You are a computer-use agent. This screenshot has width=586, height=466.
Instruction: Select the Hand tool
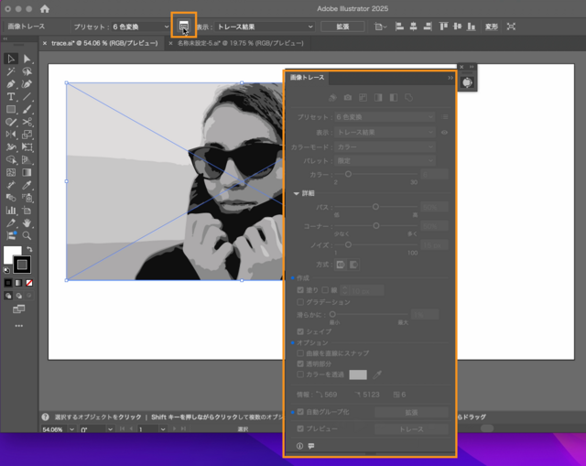[x=27, y=223]
